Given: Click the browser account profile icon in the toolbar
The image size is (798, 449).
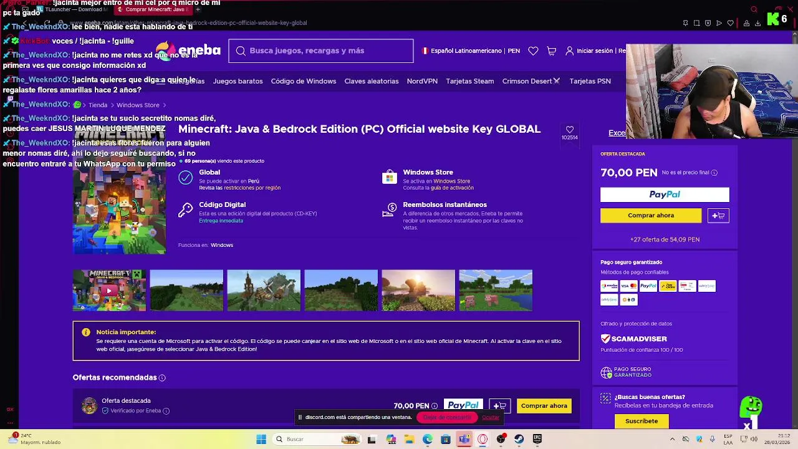Looking at the screenshot, I should [746, 23].
